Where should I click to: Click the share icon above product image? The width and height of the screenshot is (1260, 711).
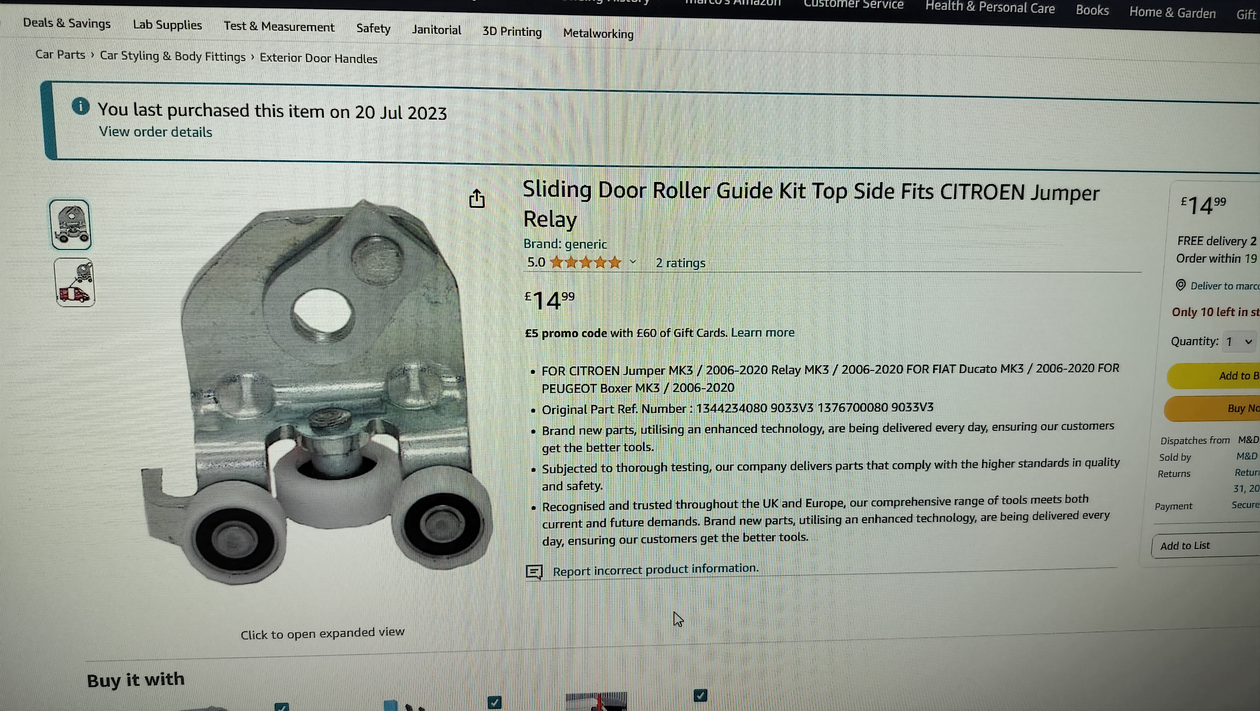click(x=477, y=199)
